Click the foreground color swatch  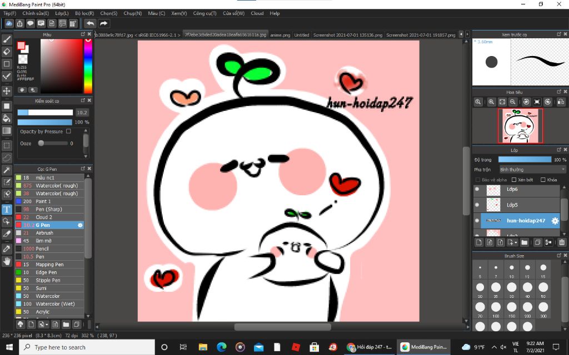[x=21, y=45]
